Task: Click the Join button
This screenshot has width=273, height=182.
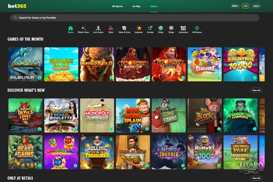Action: pyautogui.click(x=245, y=6)
